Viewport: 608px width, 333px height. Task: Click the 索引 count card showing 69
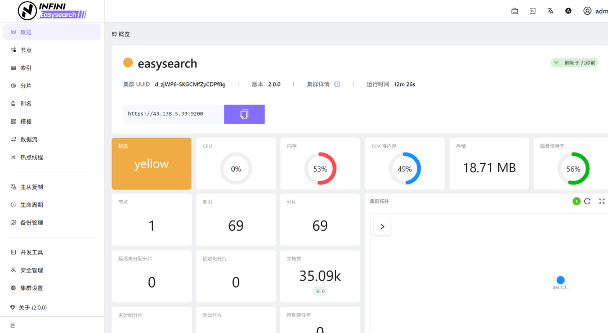[x=236, y=220]
